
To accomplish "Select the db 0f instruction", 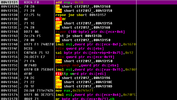I will click(61, 19).
